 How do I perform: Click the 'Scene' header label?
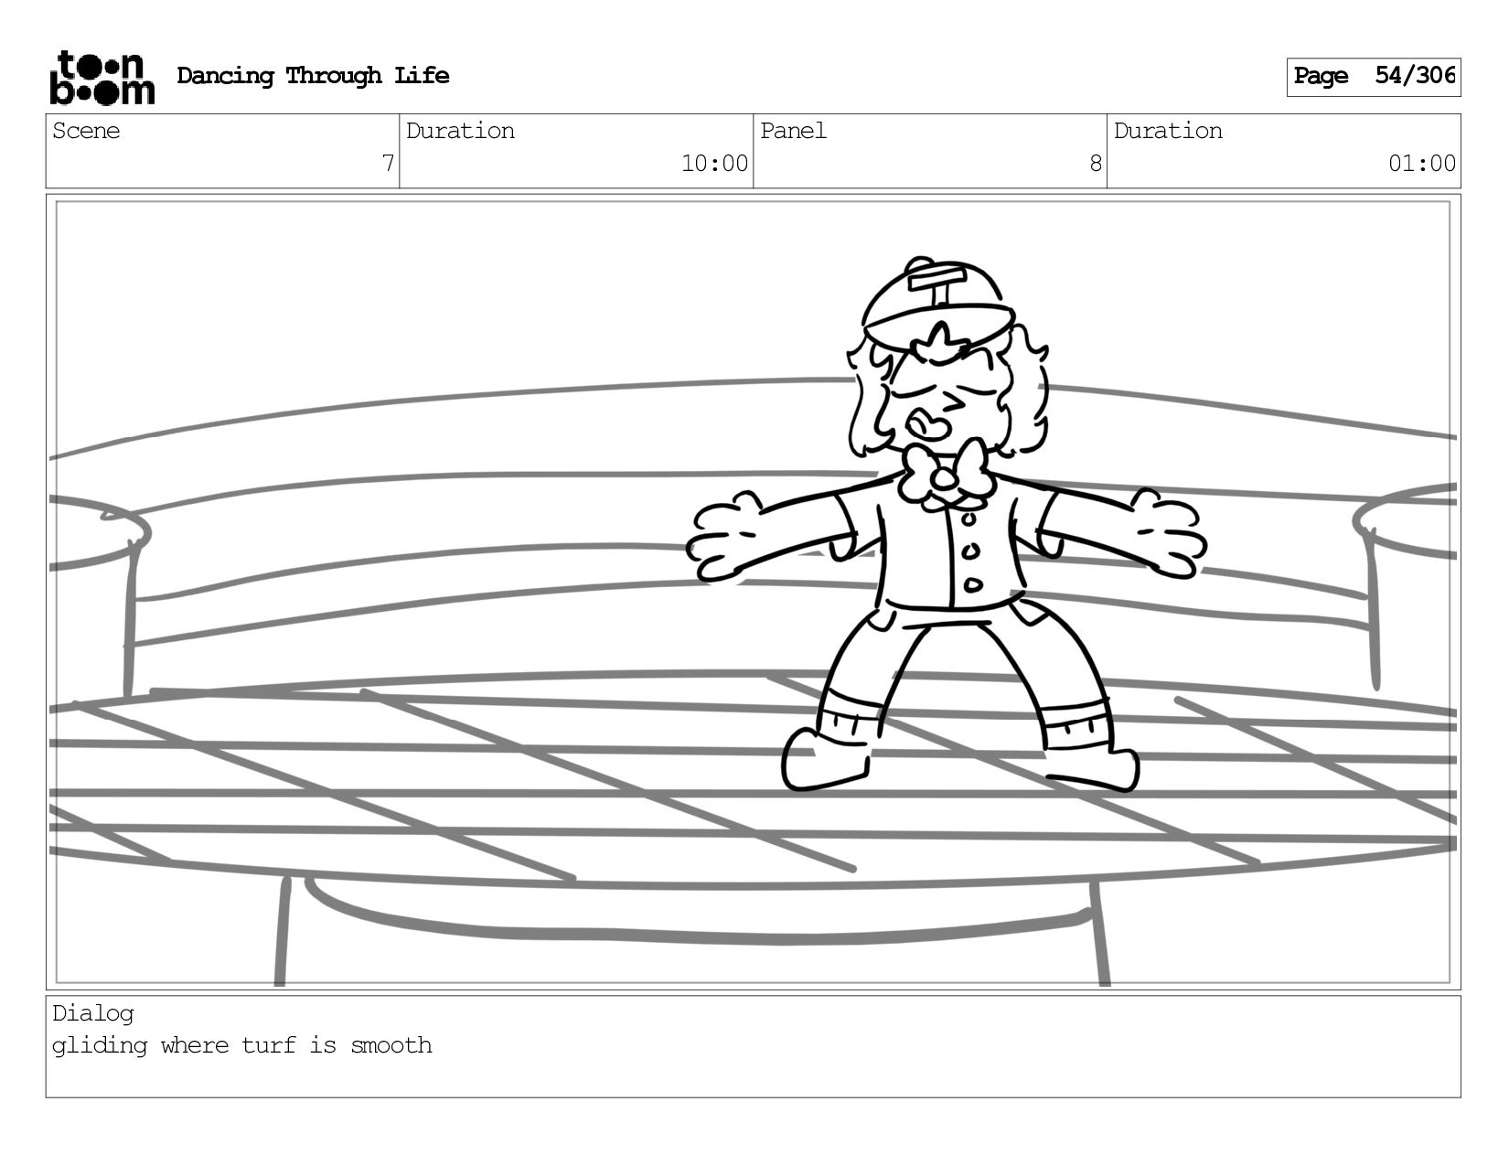tap(86, 131)
